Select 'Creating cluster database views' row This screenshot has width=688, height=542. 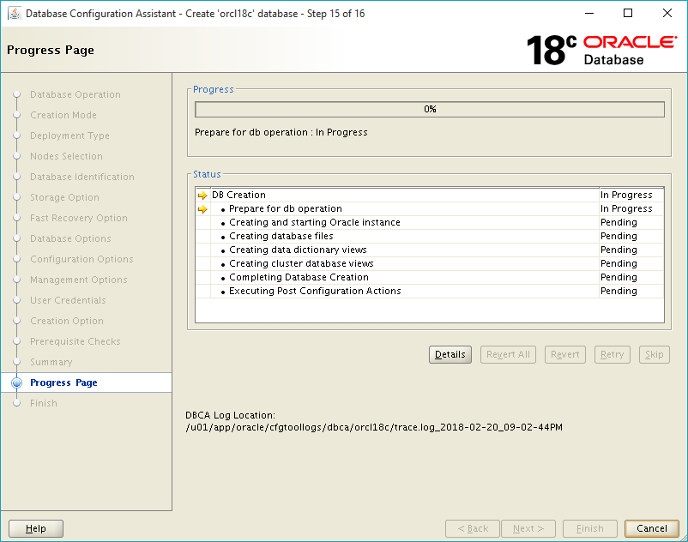[430, 263]
